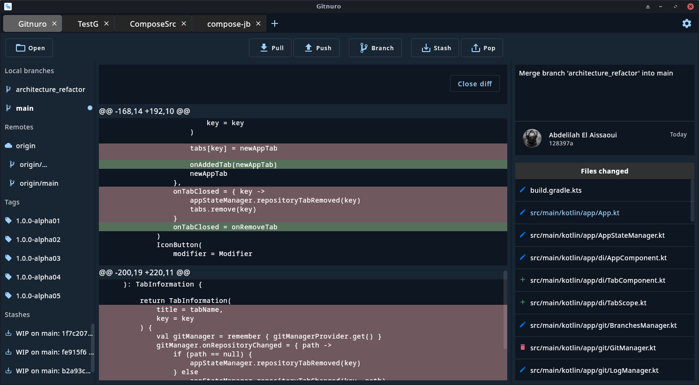Click the branch icon next to main
Viewport: 699px width, 385px height.
pyautogui.click(x=8, y=108)
